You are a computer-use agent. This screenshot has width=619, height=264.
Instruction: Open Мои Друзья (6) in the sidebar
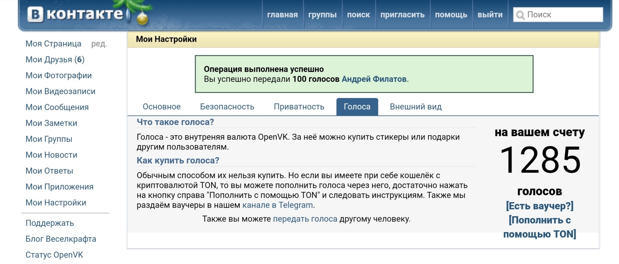click(x=55, y=60)
